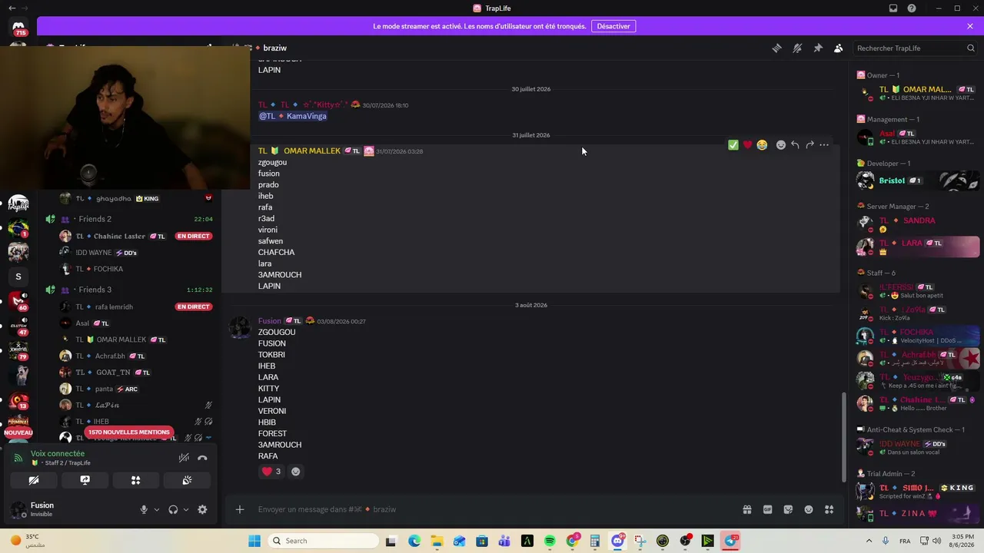This screenshot has height=553, width=984.
Task: Dismiss the streamer mode banner
Action: coord(970,26)
